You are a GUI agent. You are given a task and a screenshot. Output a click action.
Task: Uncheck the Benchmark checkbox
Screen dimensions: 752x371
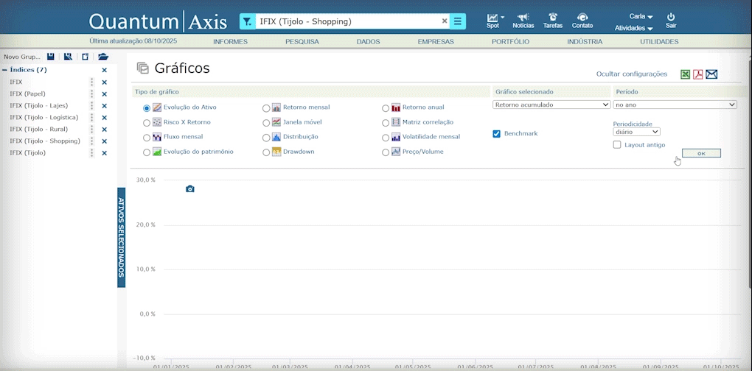coord(496,134)
